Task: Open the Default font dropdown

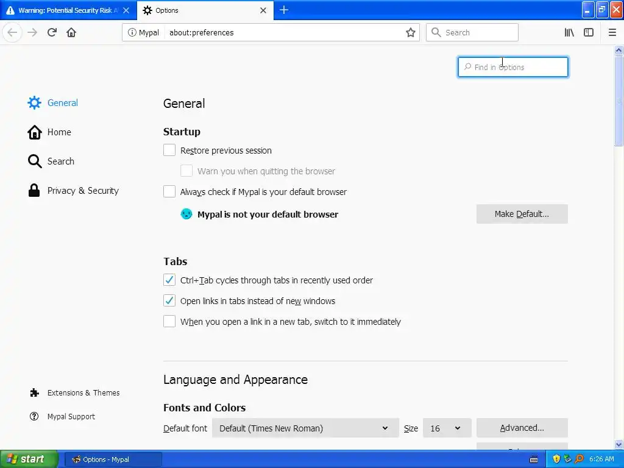Action: (305, 428)
